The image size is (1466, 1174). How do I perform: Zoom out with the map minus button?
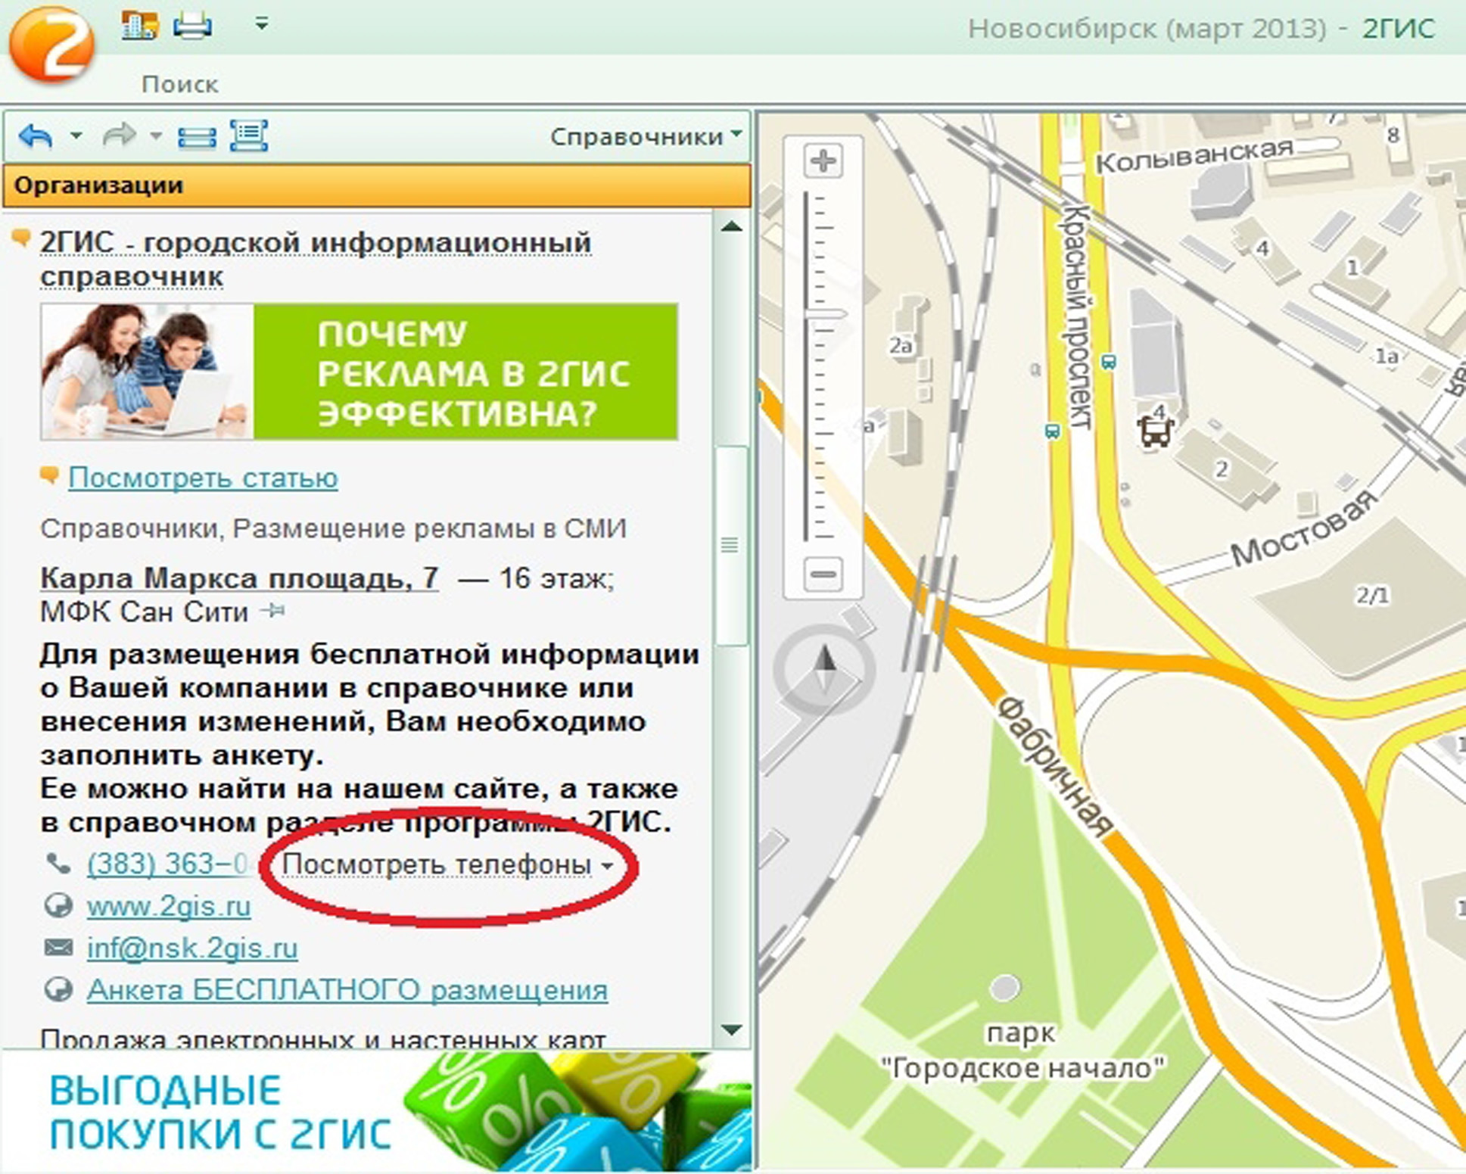pyautogui.click(x=823, y=574)
